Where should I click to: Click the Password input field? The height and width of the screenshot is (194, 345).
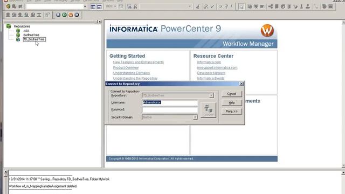pos(170,109)
